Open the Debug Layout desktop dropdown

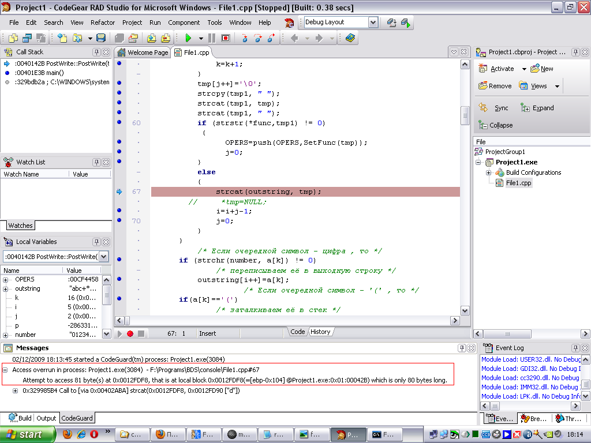click(x=372, y=22)
